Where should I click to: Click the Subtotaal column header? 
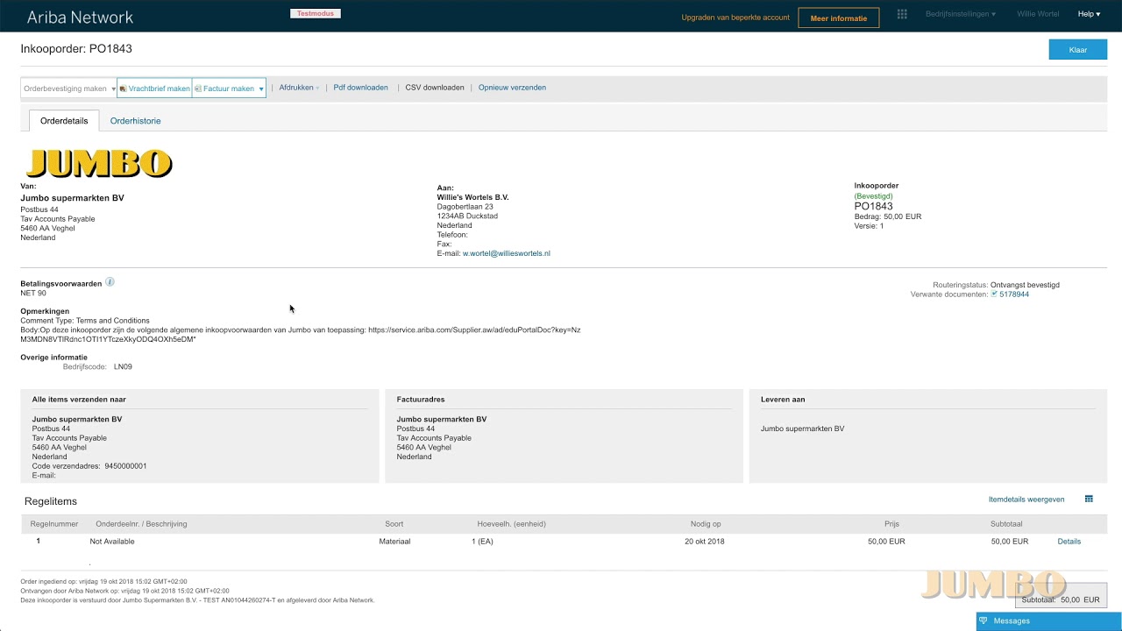pos(1006,524)
